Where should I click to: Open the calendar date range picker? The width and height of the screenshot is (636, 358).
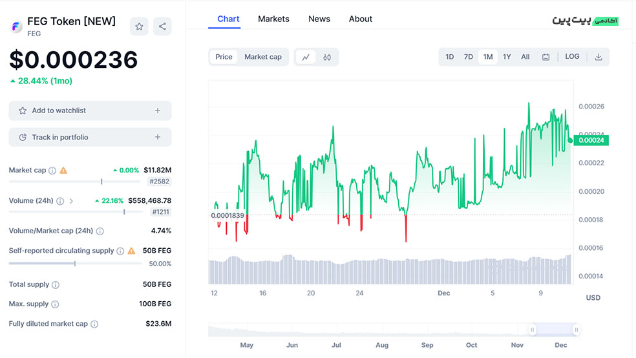tap(546, 57)
